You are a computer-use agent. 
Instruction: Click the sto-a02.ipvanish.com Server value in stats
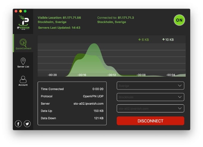pos(88,103)
